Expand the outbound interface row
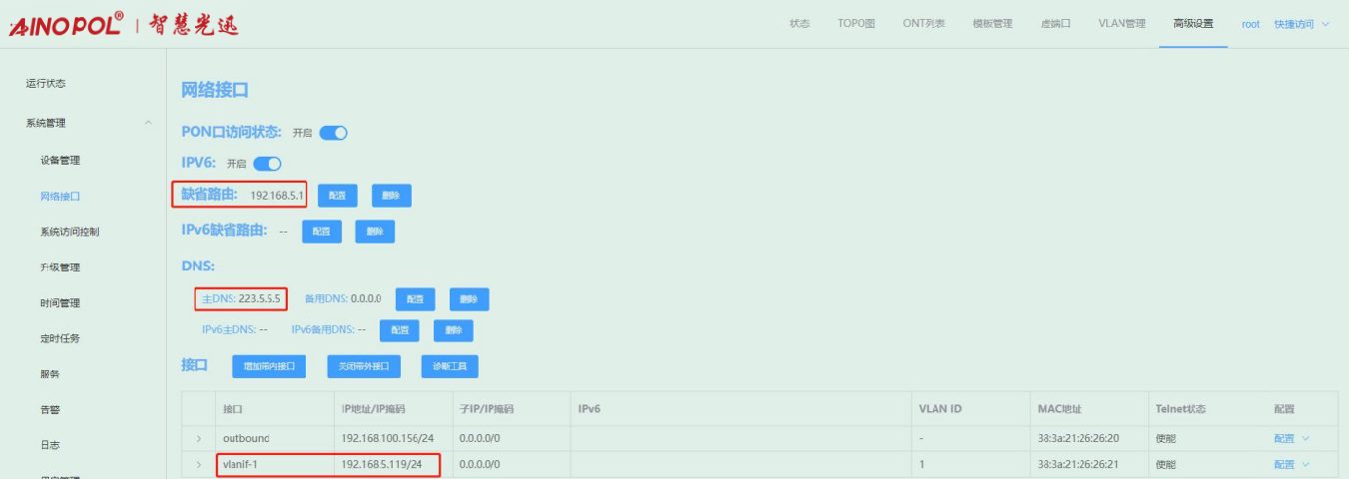The height and width of the screenshot is (479, 1349). point(199,438)
